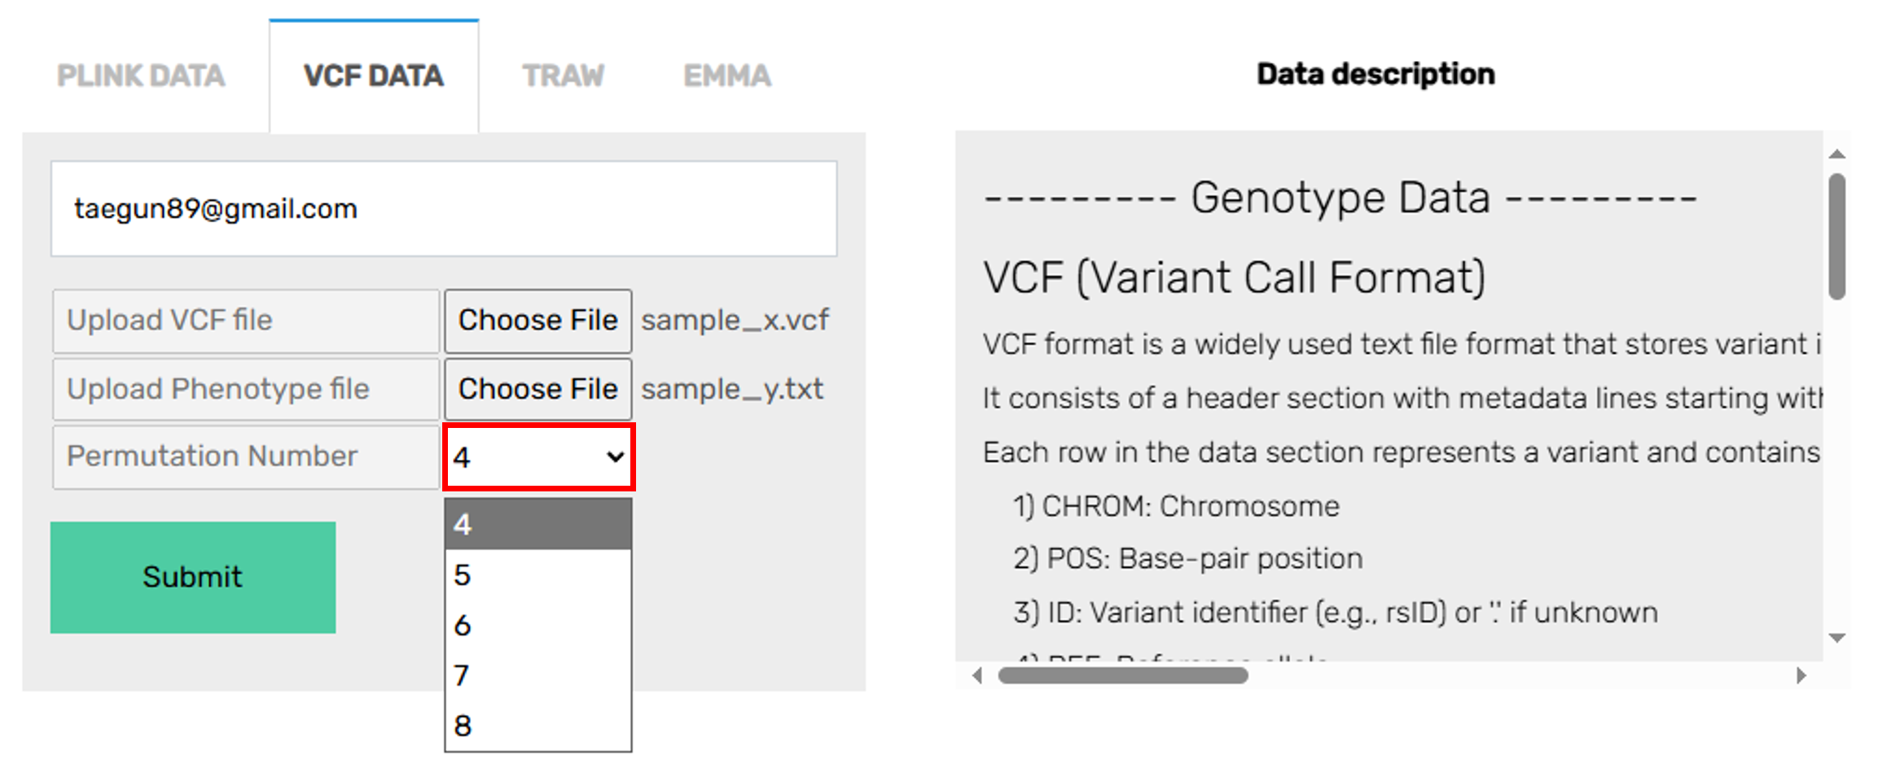Image resolution: width=1878 pixels, height=777 pixels.
Task: Choose permutation number 7
Action: [x=538, y=675]
